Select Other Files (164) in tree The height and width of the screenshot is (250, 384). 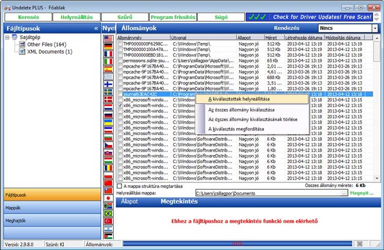point(46,45)
